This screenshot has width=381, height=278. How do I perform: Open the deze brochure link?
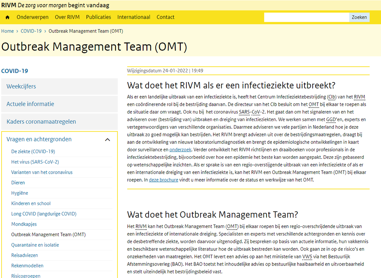(164, 180)
